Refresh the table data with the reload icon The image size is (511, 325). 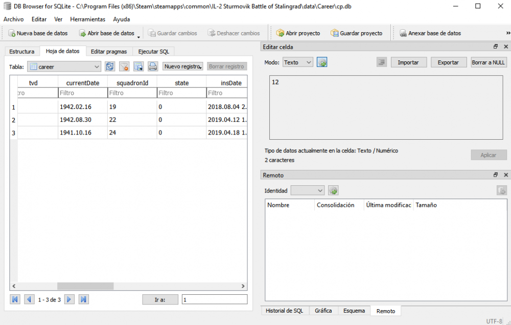point(110,67)
